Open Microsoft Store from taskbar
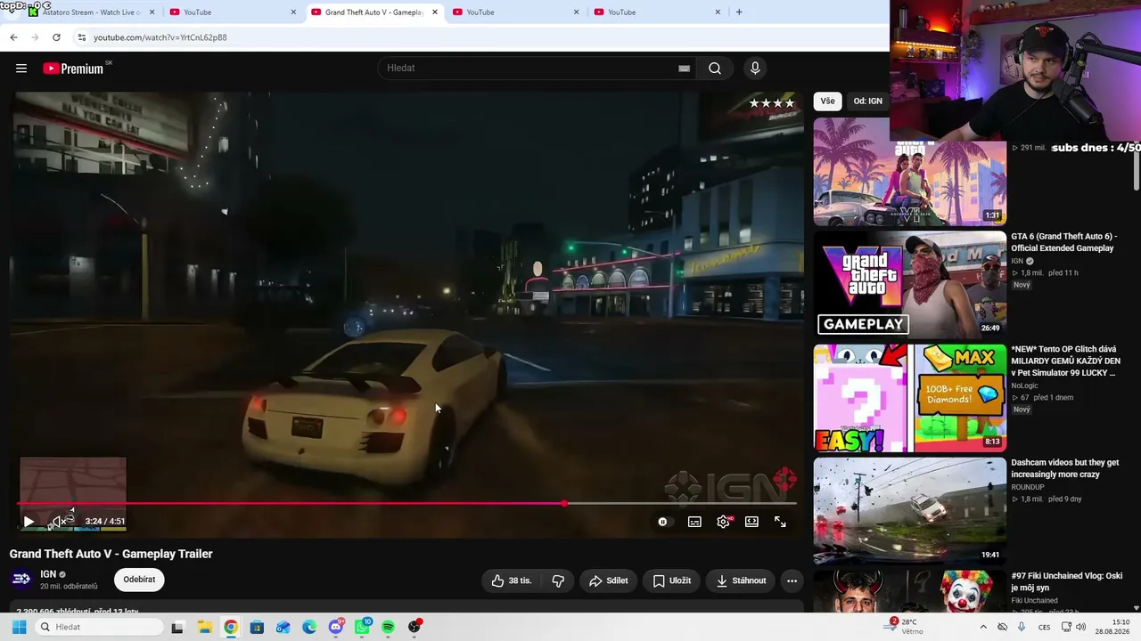Viewport: 1141px width, 641px height. (257, 628)
